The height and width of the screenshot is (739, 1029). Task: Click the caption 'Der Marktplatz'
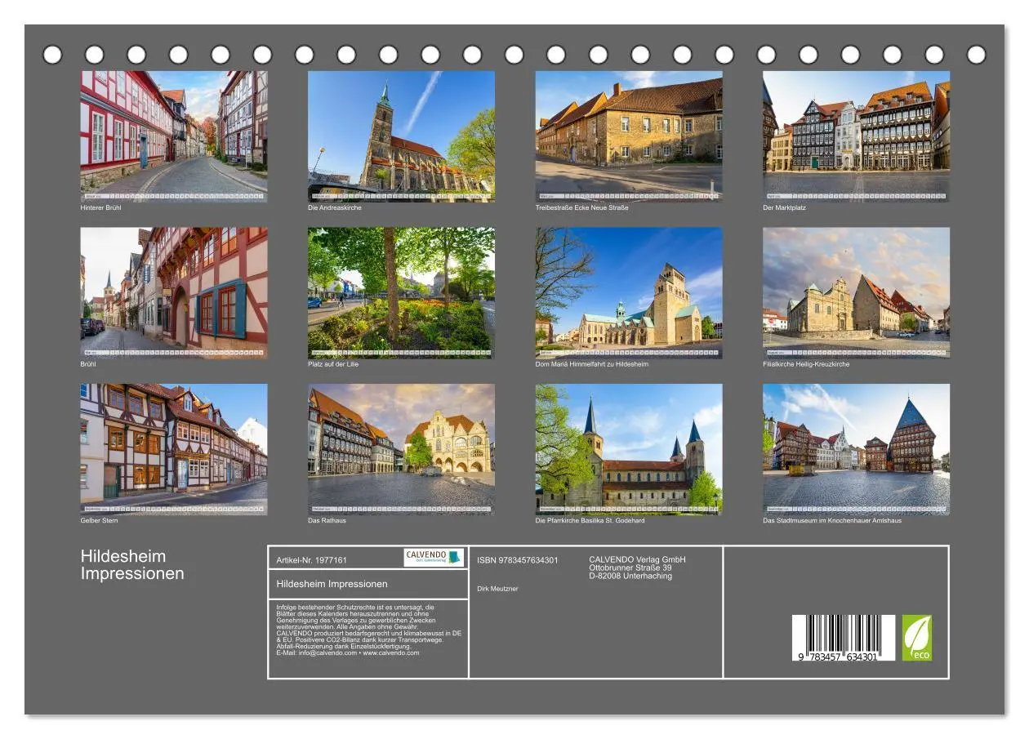click(784, 207)
